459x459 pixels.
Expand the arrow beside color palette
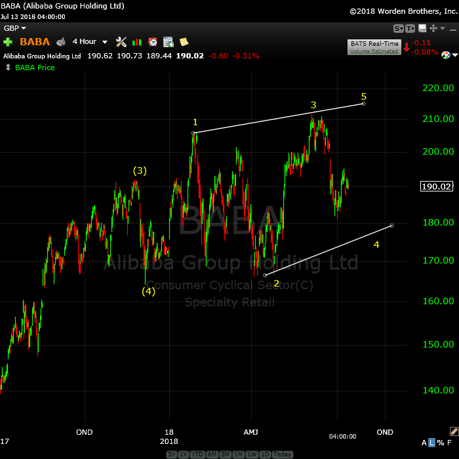point(454,54)
